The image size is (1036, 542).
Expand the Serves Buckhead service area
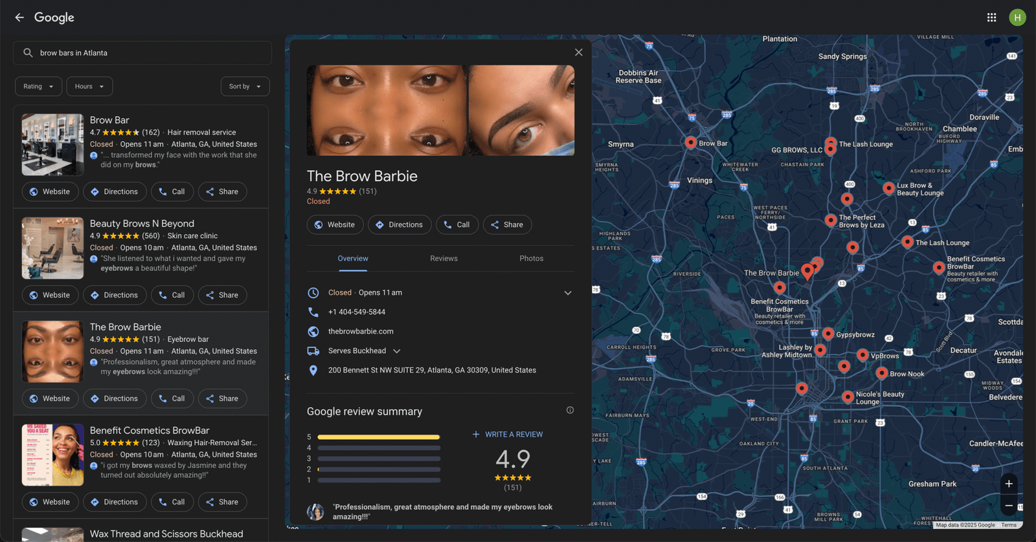(x=397, y=351)
